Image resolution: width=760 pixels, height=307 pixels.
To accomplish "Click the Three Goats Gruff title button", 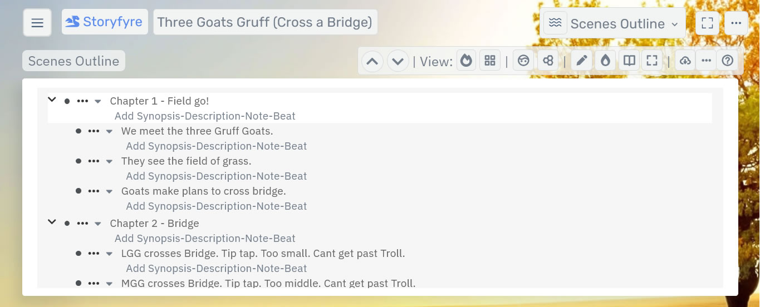I will (x=265, y=22).
